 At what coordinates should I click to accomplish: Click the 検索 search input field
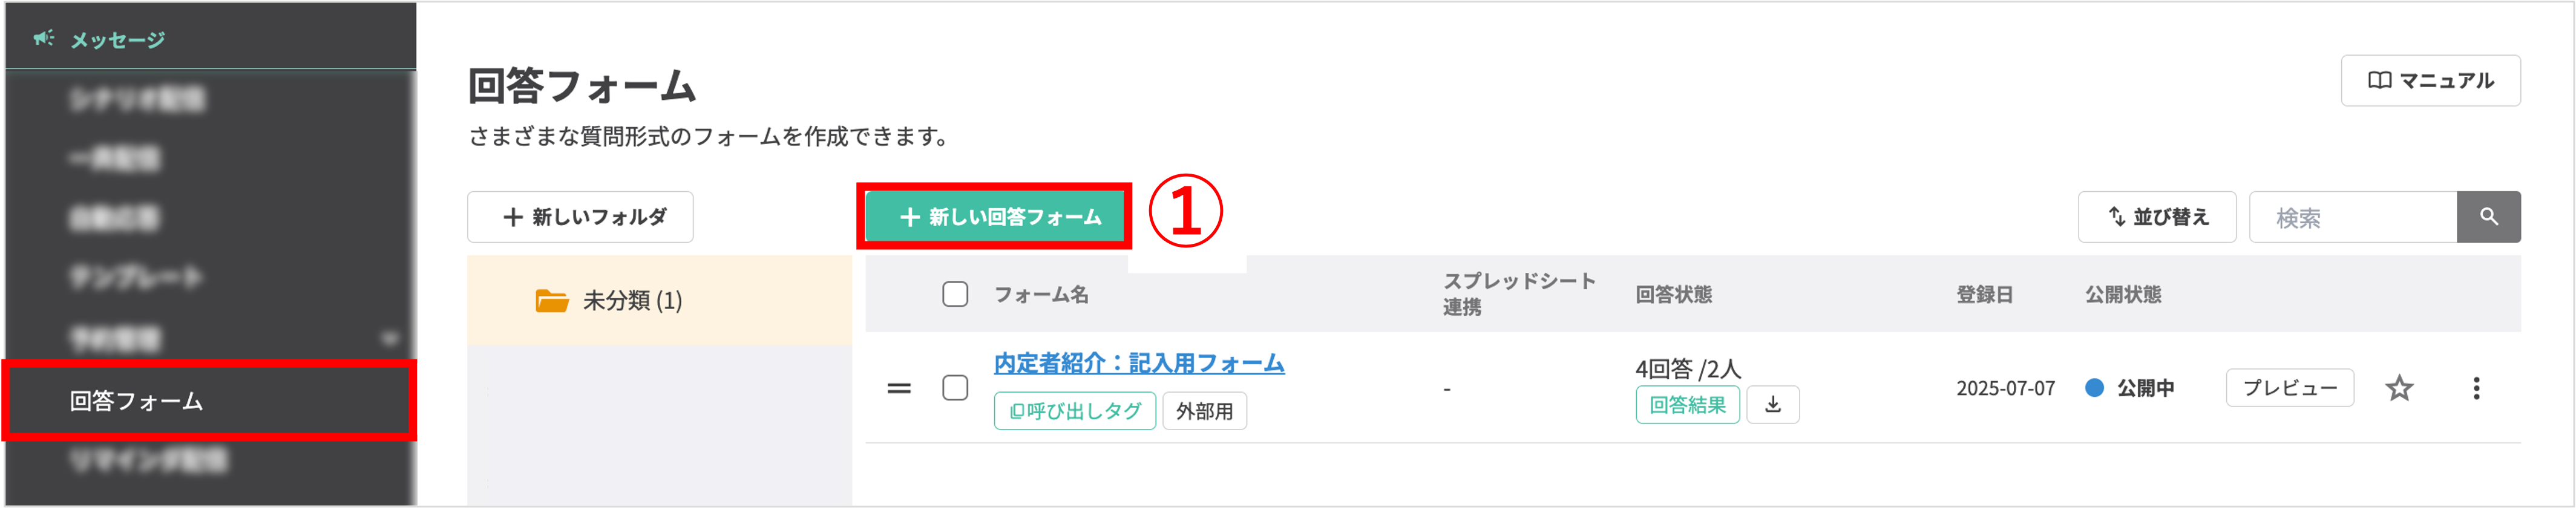pos(2352,217)
